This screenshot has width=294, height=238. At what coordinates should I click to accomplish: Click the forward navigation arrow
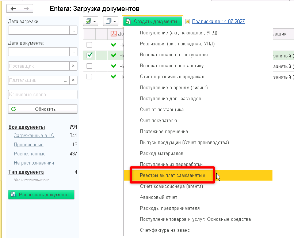pyautogui.click(x=26, y=8)
